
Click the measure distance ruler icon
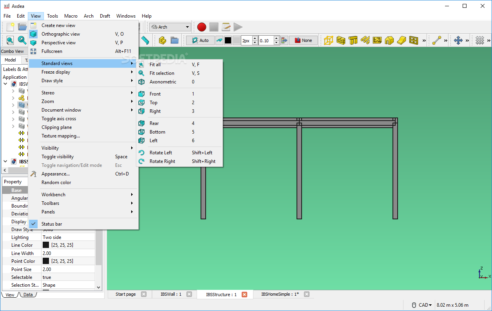pos(145,40)
